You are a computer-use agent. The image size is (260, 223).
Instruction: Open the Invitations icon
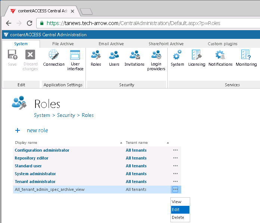click(x=134, y=59)
